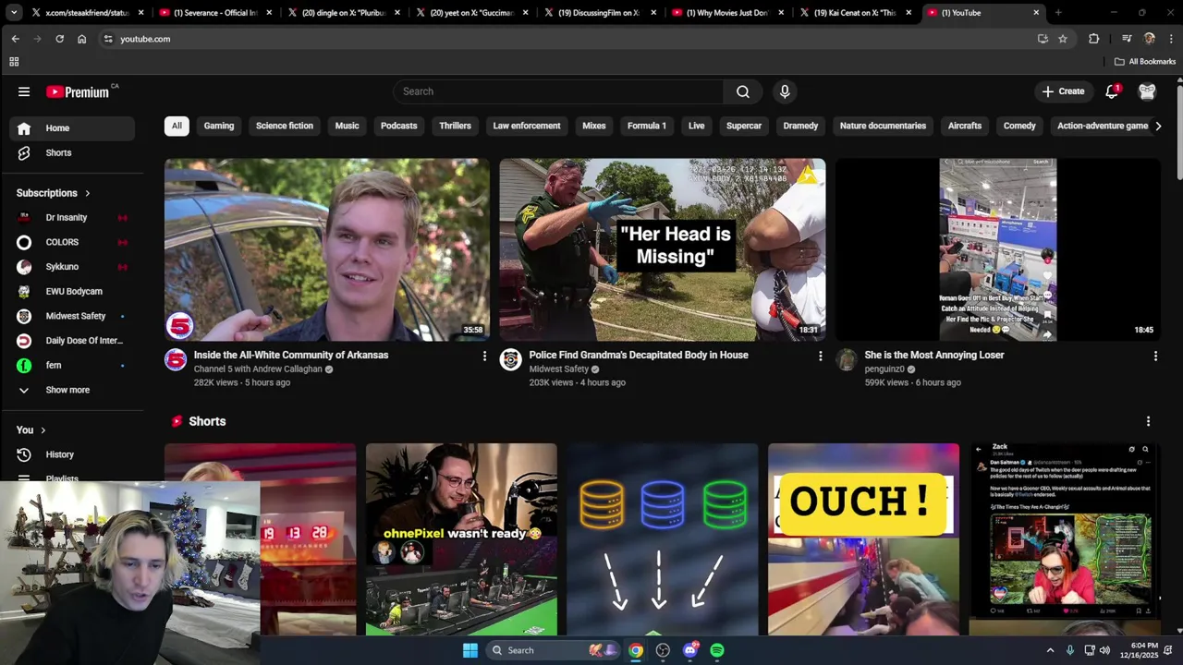Click into the YouTube search field
The width and height of the screenshot is (1183, 665).
(x=559, y=91)
